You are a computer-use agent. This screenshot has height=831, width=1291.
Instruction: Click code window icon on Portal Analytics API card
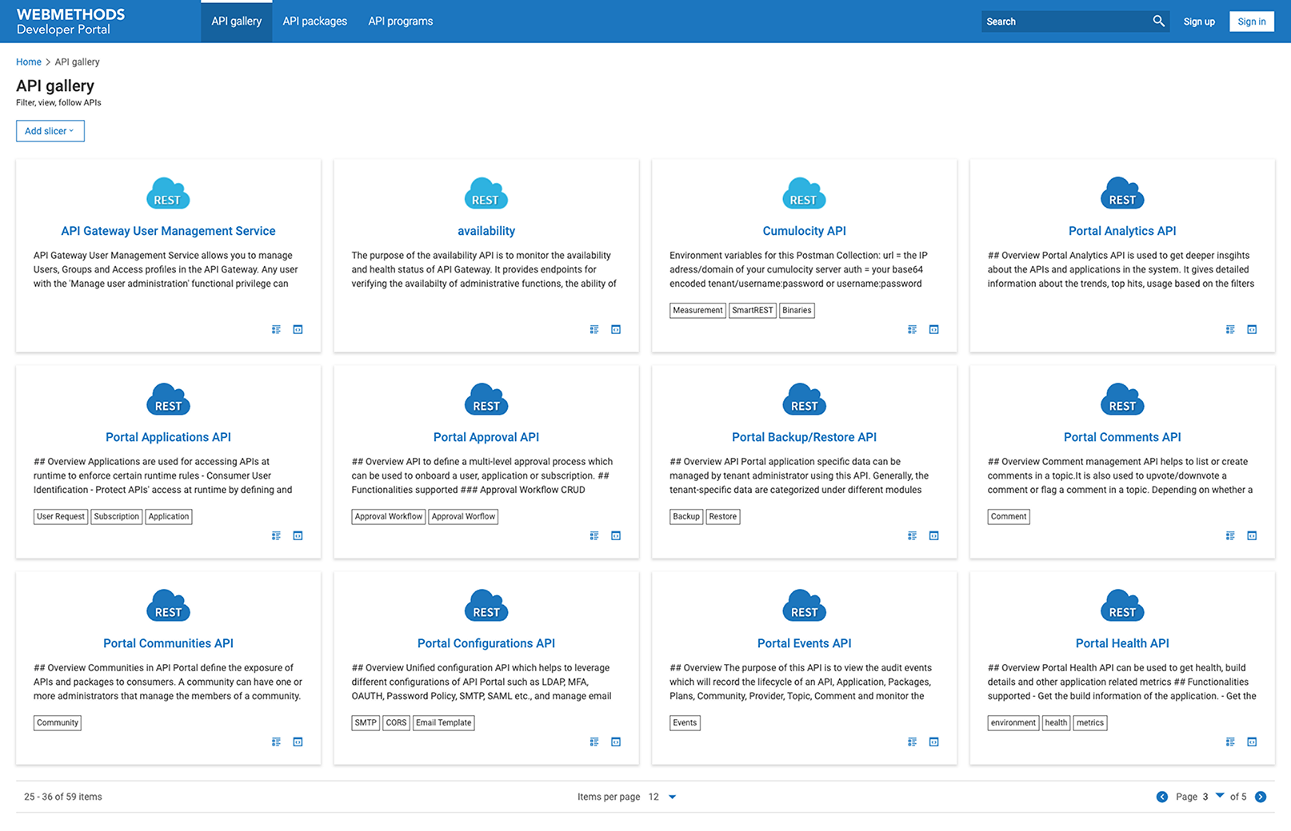(x=1252, y=329)
